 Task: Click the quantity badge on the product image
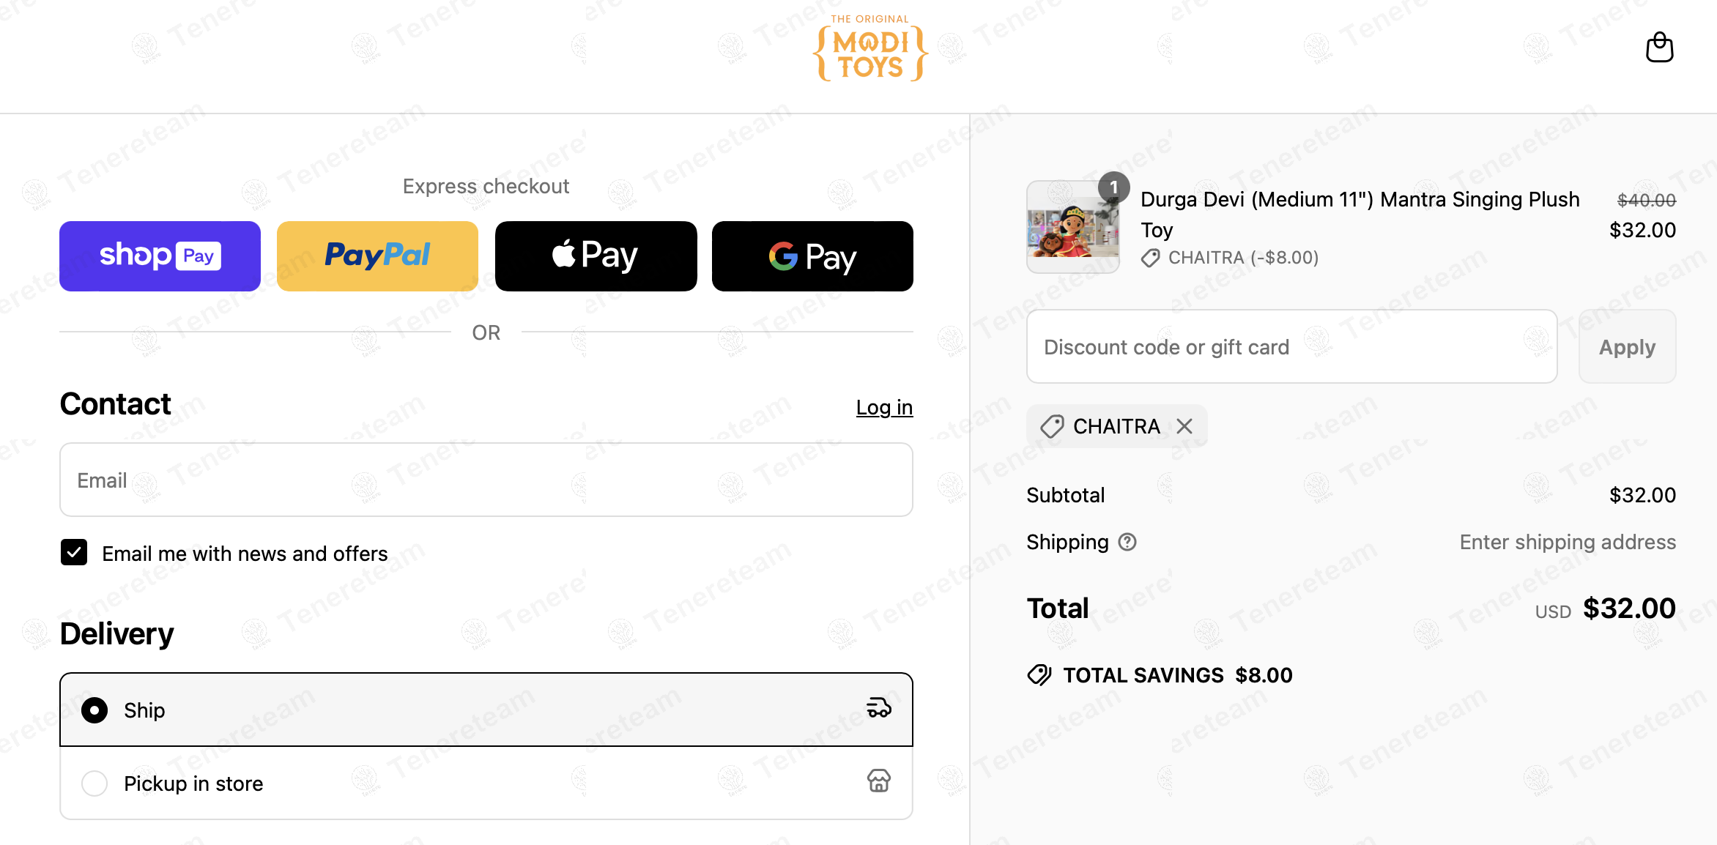click(1113, 187)
